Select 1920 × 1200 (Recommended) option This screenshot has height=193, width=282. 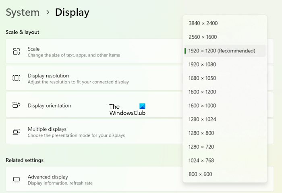coord(222,51)
